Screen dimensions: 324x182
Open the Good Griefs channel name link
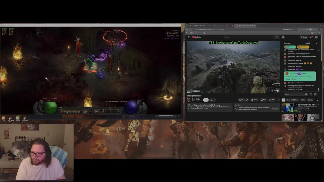pos(196,99)
